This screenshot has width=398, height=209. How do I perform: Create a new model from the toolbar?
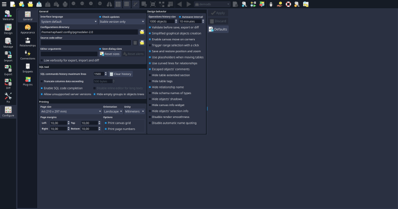point(12,4)
